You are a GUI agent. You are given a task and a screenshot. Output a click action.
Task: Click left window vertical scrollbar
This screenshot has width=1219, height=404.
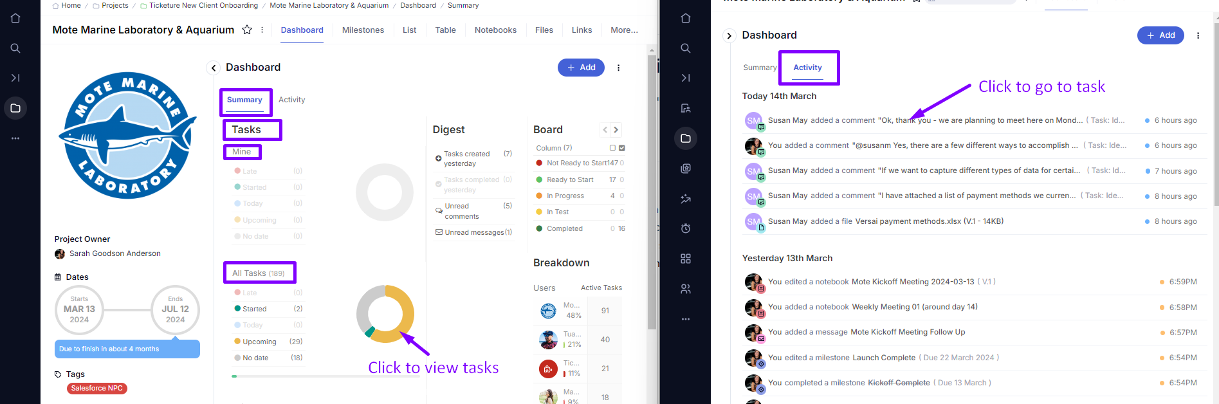(x=652, y=193)
